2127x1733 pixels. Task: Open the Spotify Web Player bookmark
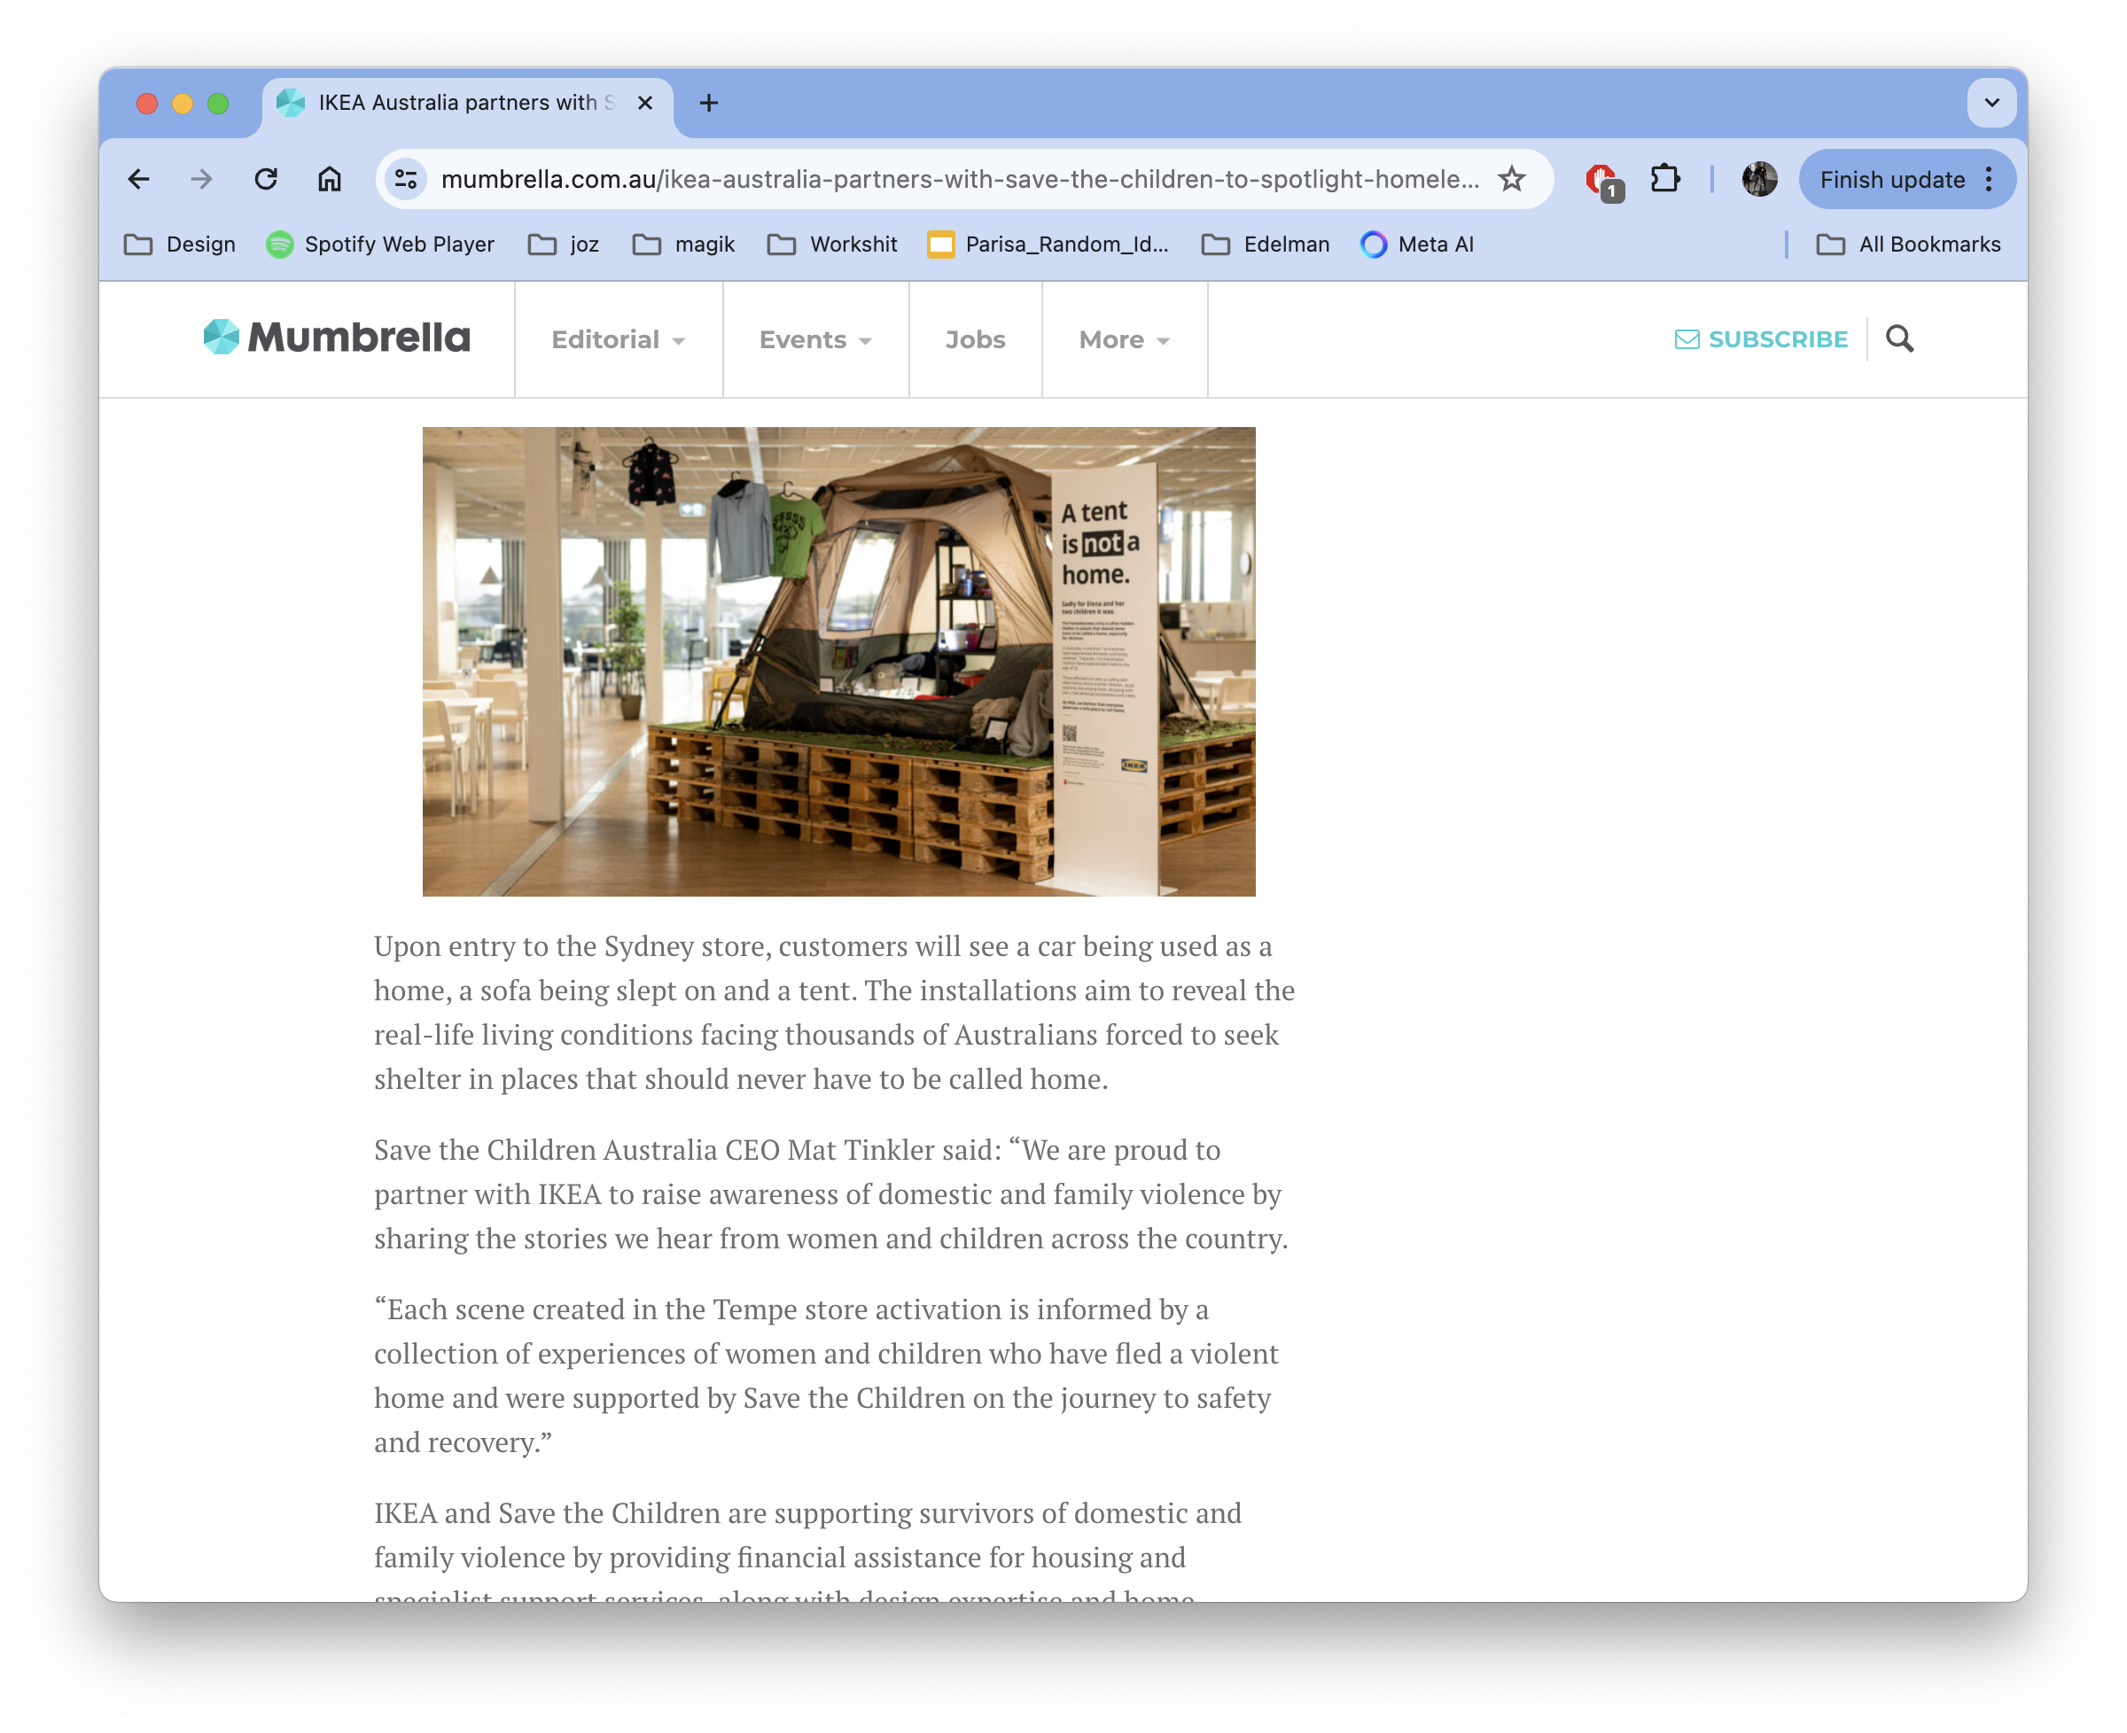coord(380,245)
